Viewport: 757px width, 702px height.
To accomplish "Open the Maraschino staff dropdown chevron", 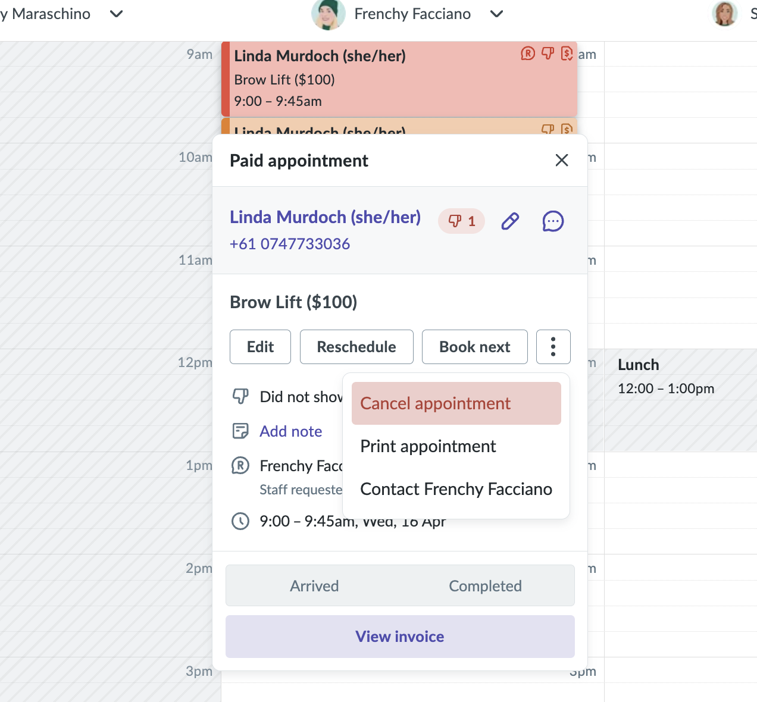I will pos(117,14).
